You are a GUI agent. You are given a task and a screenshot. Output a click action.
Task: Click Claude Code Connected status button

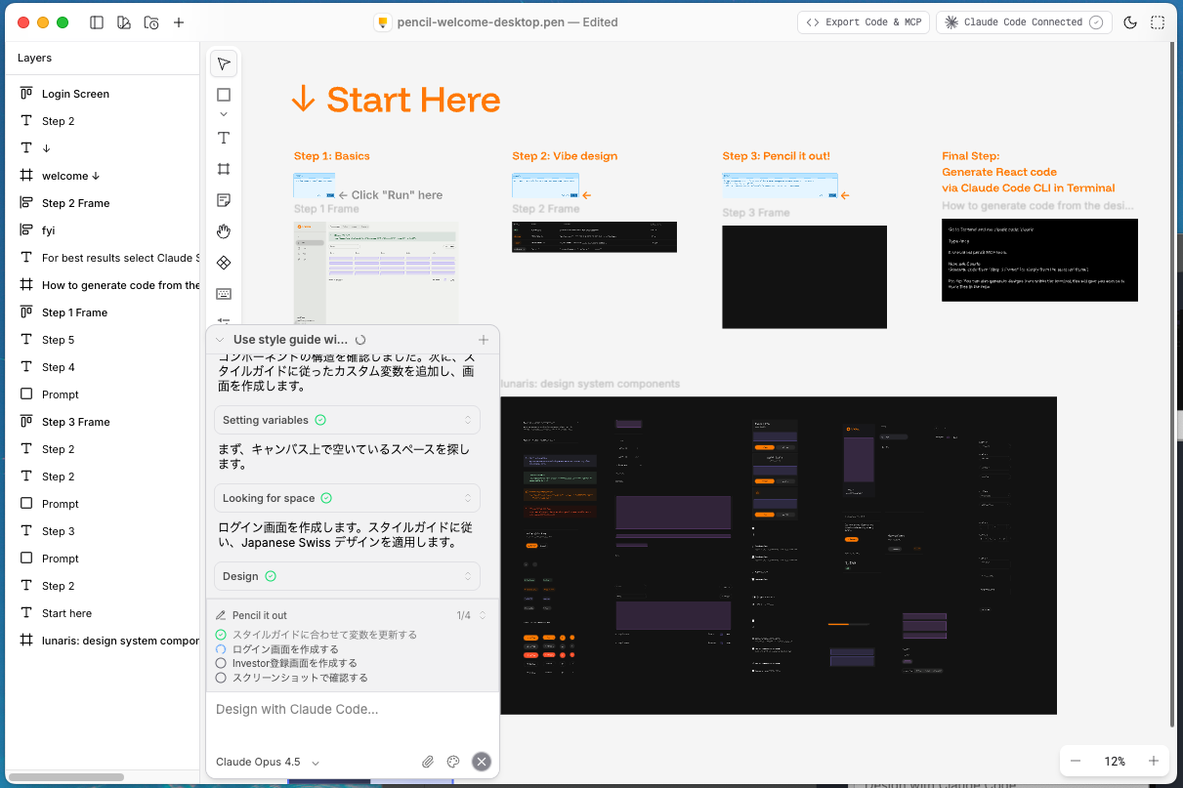[1023, 22]
